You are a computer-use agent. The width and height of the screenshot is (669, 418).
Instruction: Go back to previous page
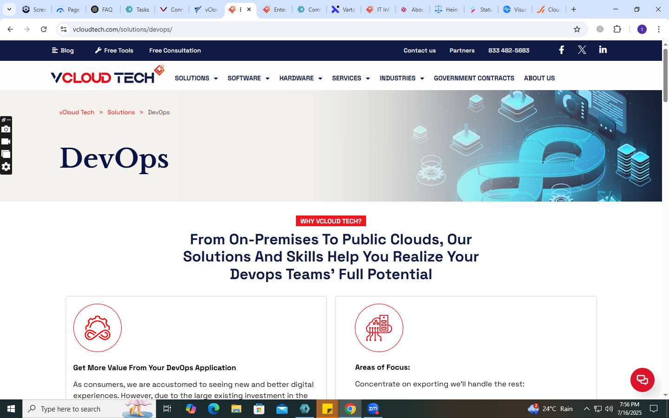pos(10,29)
